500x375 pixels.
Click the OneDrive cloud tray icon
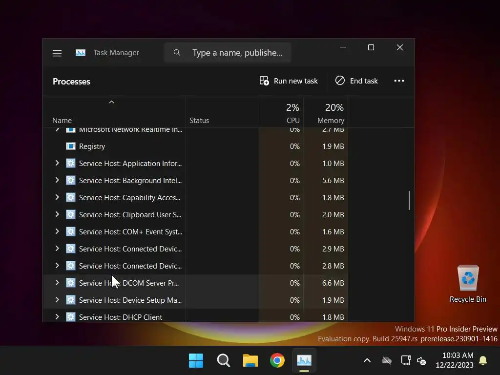(x=387, y=361)
